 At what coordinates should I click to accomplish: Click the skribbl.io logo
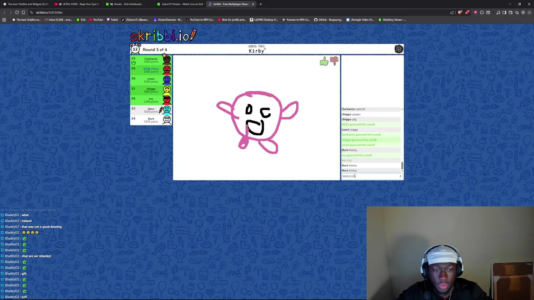click(x=163, y=35)
